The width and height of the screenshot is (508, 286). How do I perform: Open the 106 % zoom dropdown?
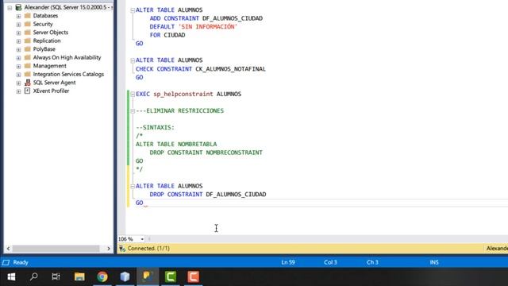(x=142, y=239)
